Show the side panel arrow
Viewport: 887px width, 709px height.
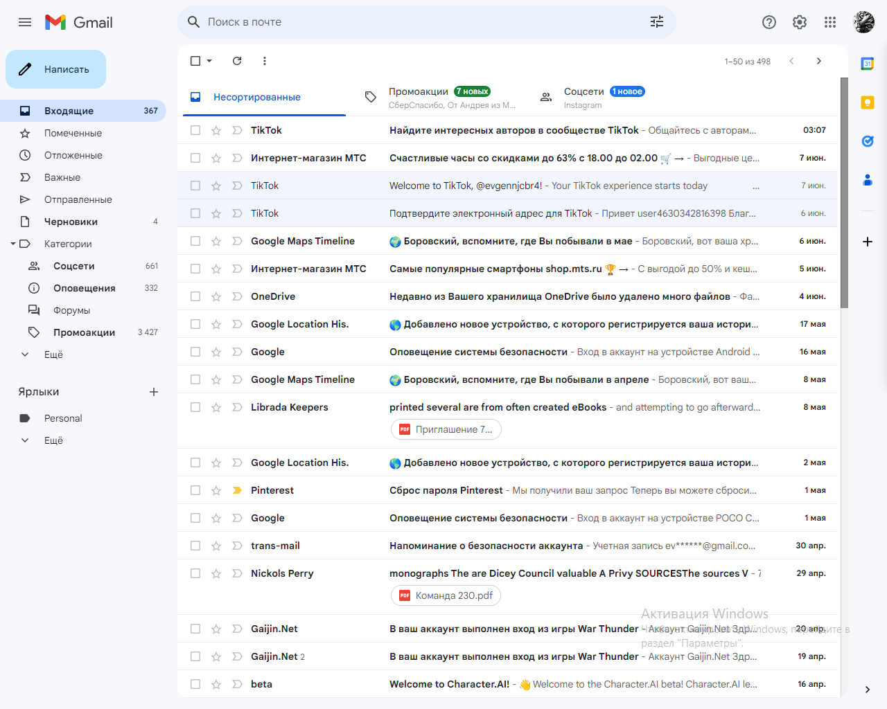click(x=867, y=690)
